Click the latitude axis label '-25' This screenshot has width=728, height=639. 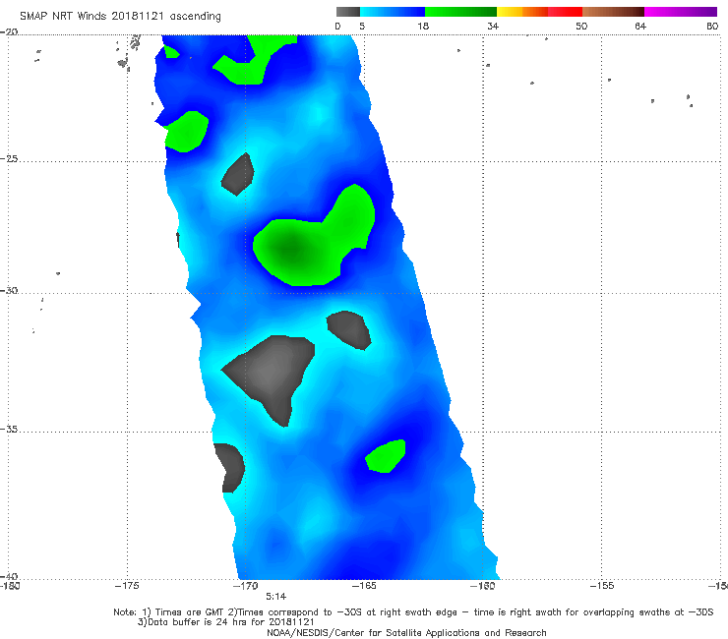coord(9,158)
